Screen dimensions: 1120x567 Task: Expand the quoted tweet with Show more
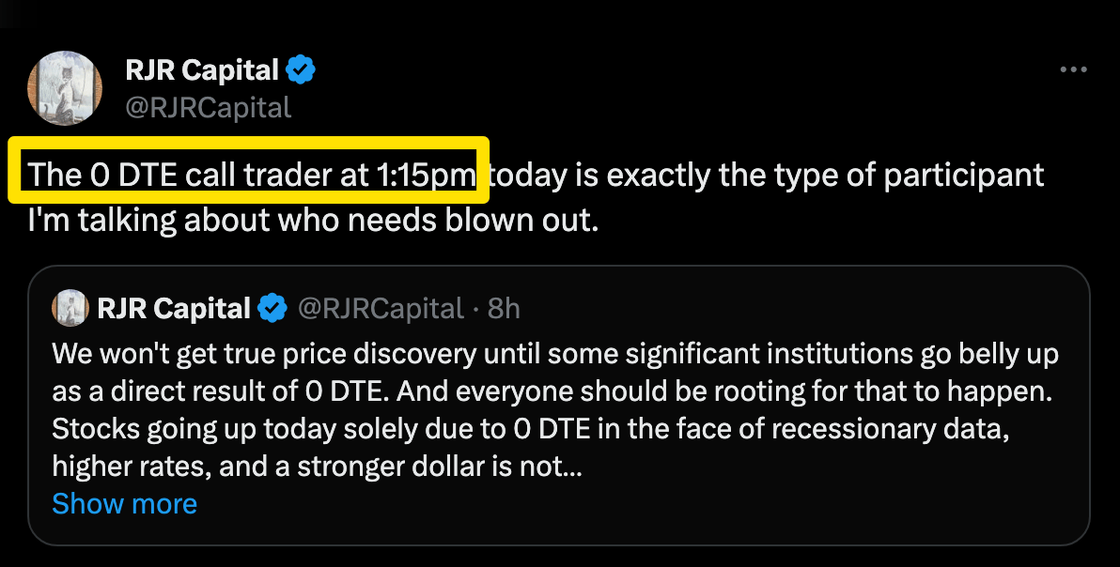pyautogui.click(x=124, y=503)
